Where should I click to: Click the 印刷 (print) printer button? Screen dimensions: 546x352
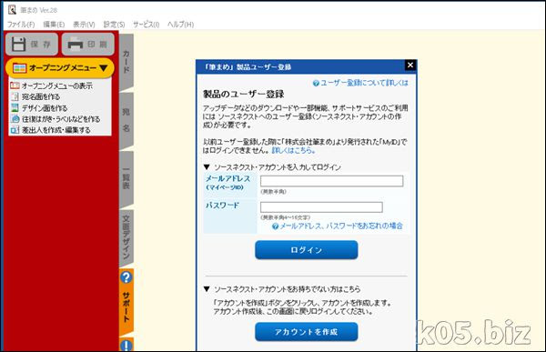(x=88, y=44)
